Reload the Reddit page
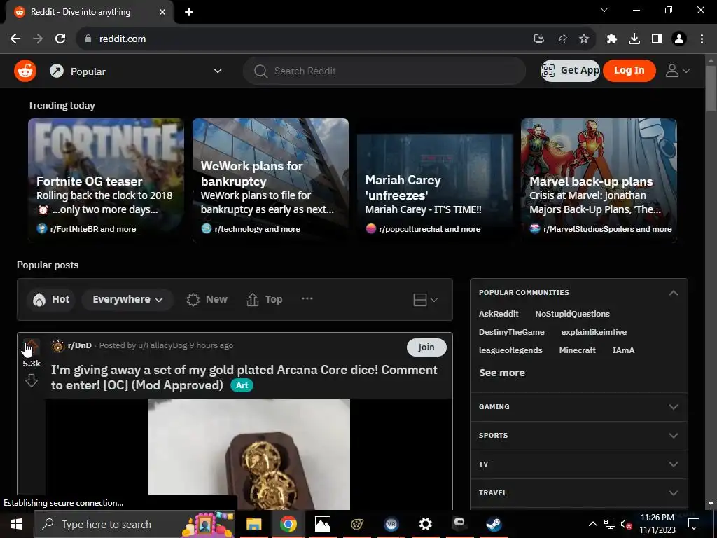 pos(60,39)
